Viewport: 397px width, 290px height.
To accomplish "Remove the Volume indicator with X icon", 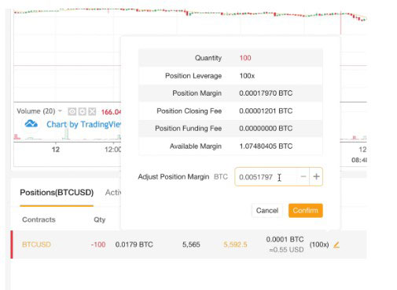I will (92, 111).
